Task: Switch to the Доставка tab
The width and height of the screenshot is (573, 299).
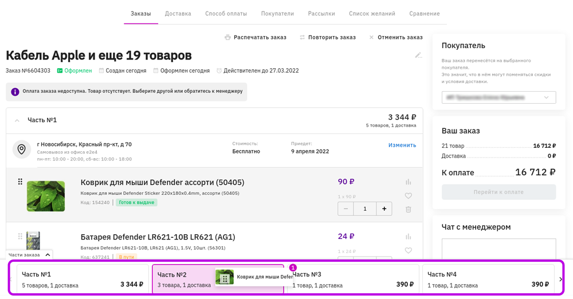Action: 178,14
